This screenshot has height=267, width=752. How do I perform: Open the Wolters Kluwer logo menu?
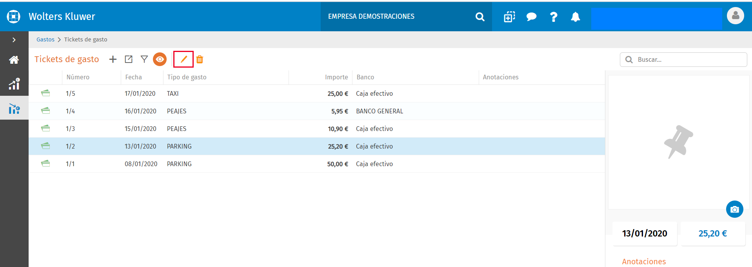pos(13,16)
